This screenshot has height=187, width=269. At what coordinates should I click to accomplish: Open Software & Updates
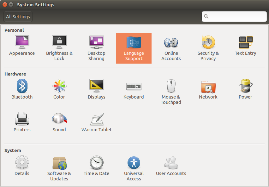[x=59, y=168]
